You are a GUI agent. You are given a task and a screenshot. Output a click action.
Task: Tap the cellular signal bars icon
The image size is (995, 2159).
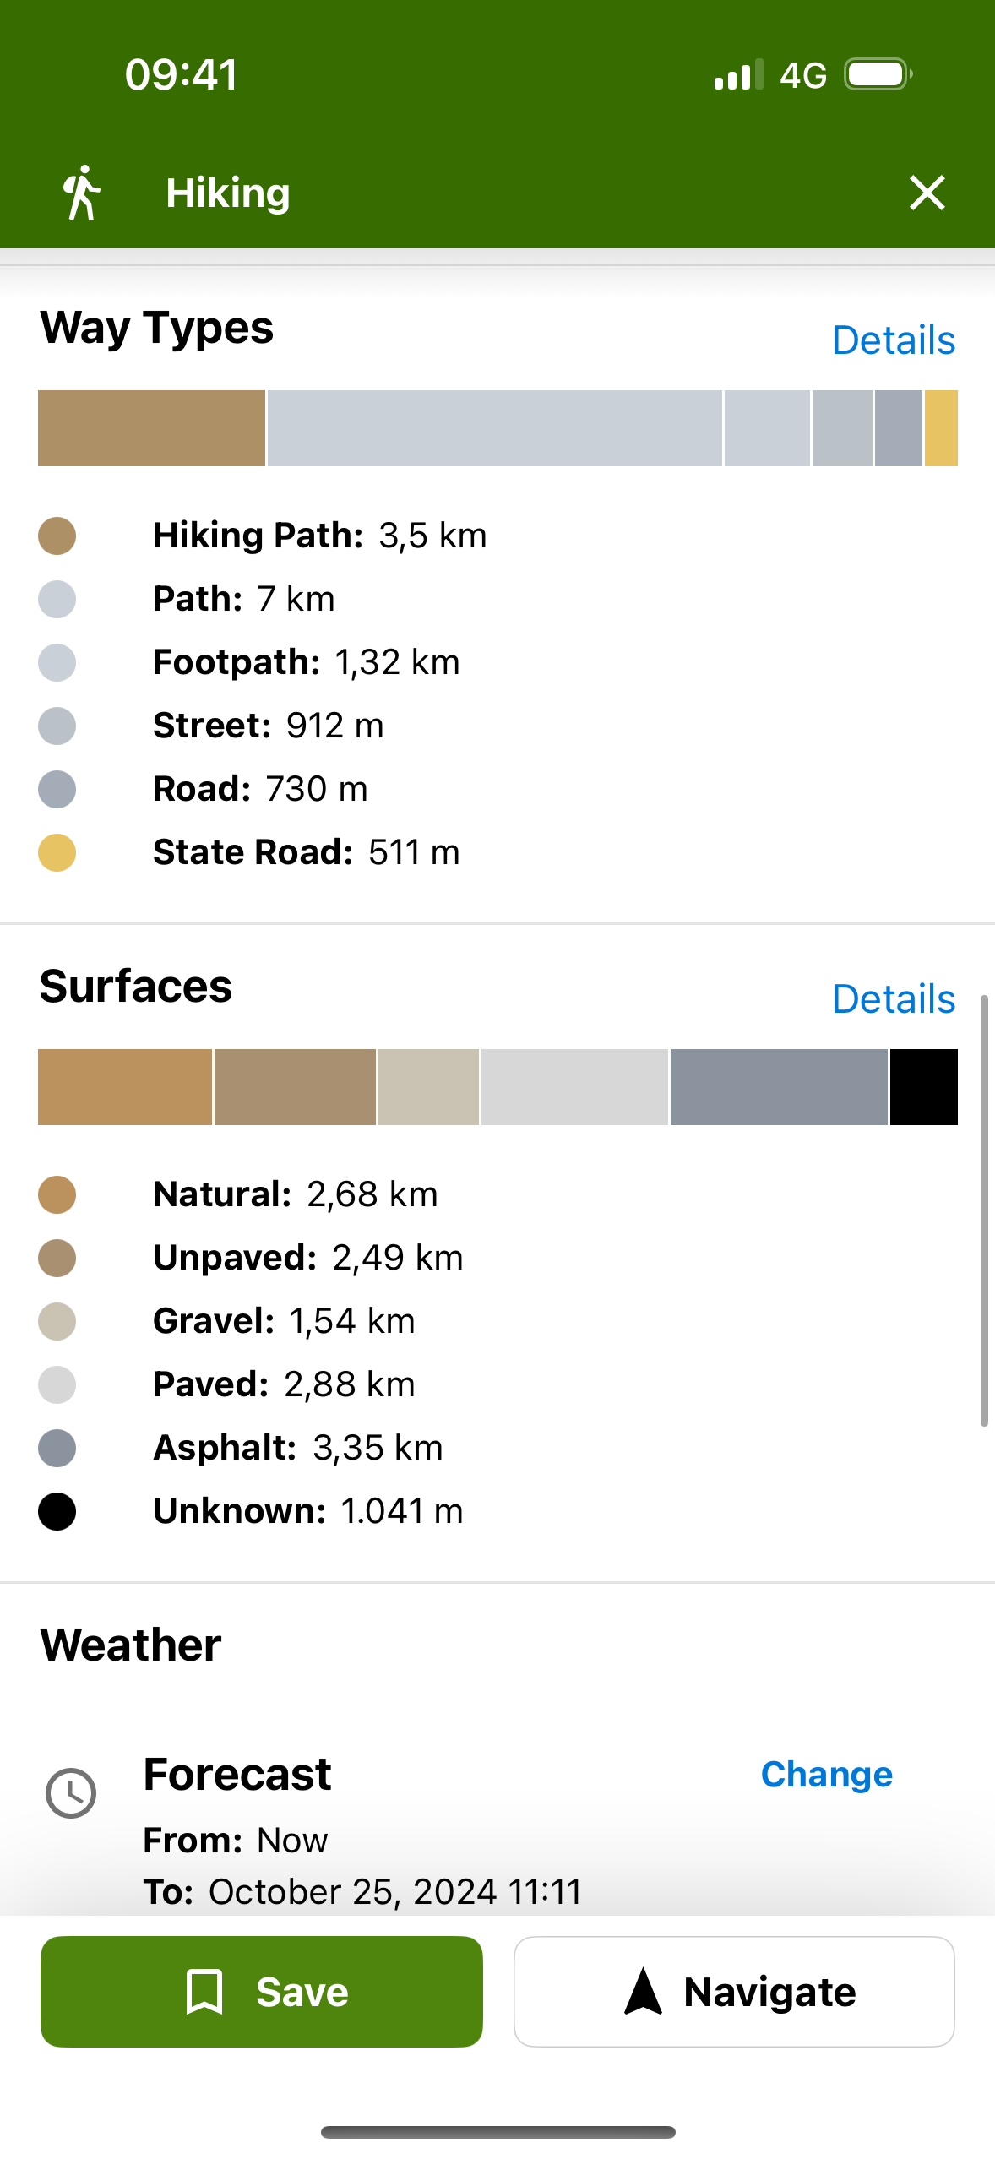click(738, 75)
